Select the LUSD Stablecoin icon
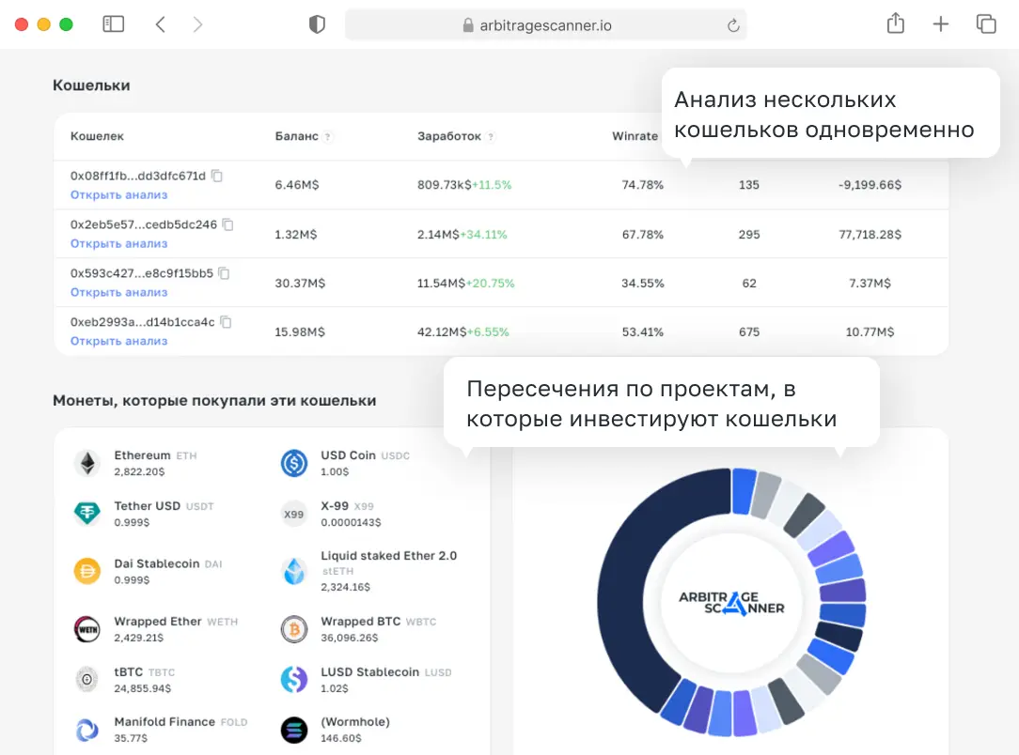This screenshot has width=1019, height=755. tap(293, 679)
